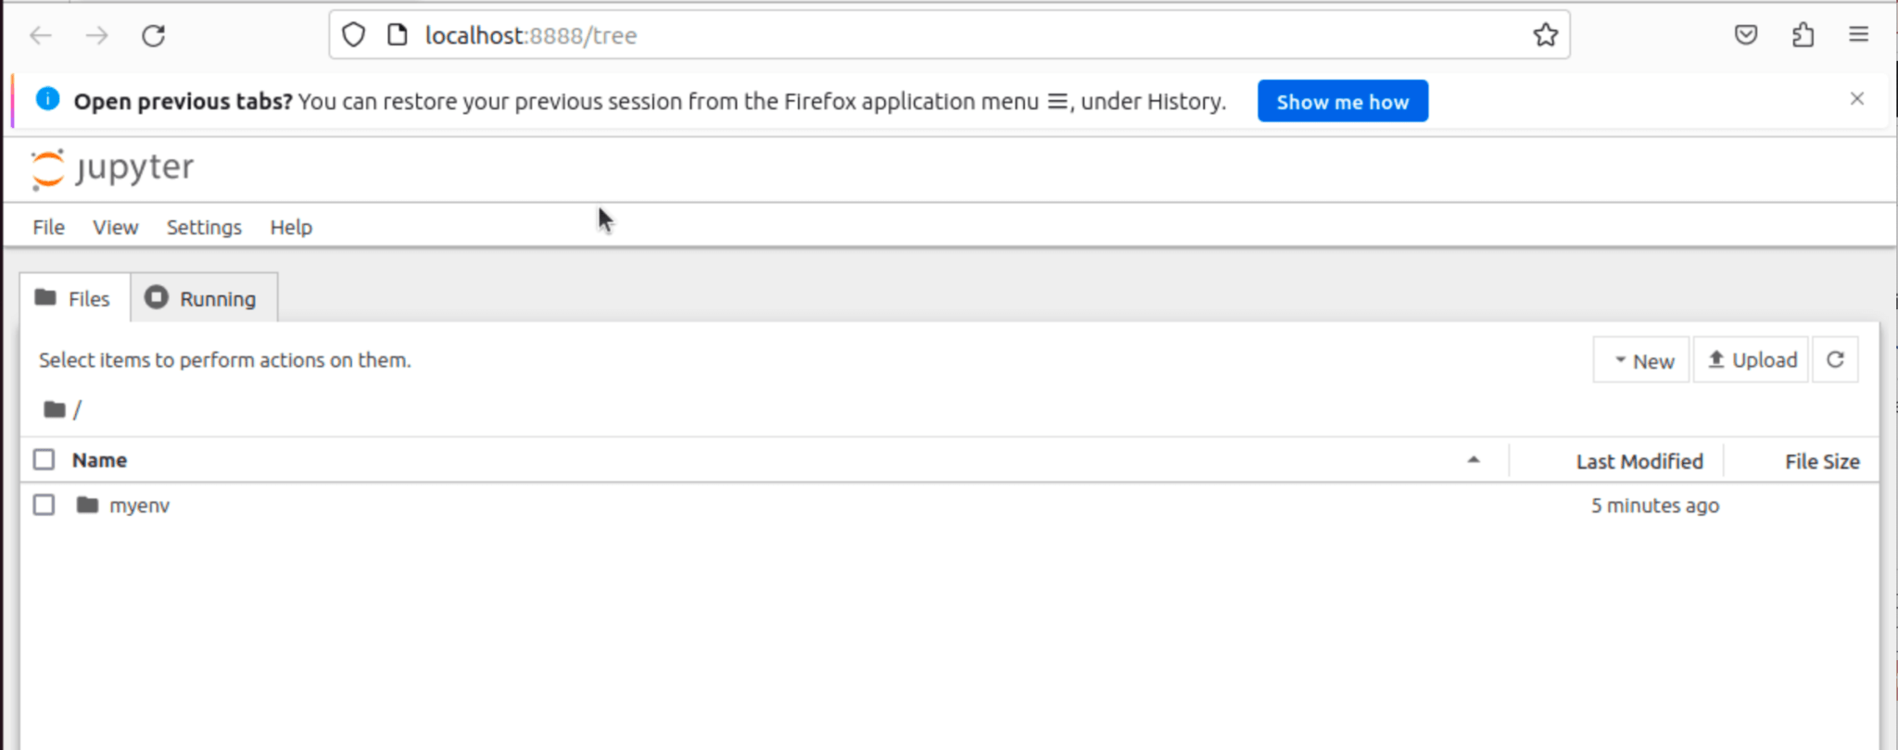Click the refresh file list icon
Screen dimensions: 1898x750
pos(1835,359)
